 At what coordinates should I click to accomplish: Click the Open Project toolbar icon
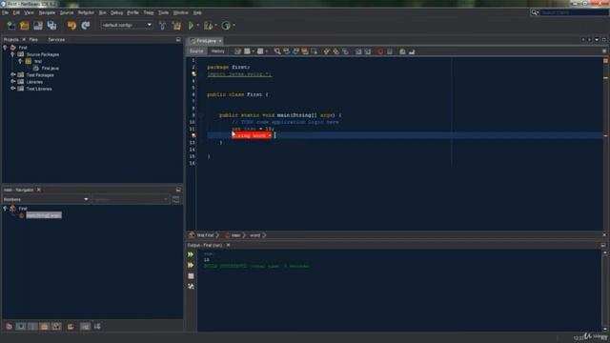[38, 26]
